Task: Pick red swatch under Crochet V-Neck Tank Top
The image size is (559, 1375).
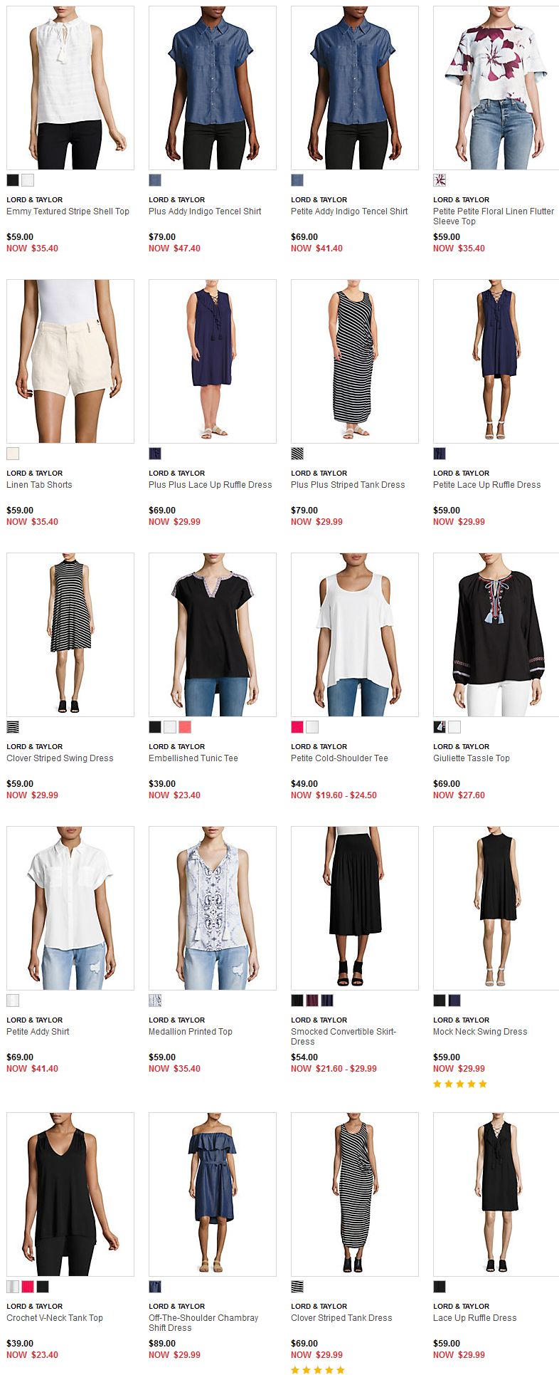Action: [28, 1287]
